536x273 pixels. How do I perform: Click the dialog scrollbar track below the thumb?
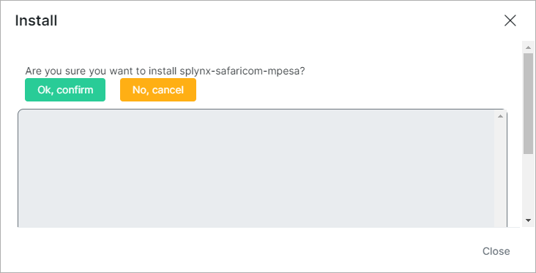point(528,184)
